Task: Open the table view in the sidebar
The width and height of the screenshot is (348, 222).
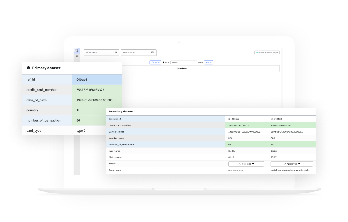Action: [77, 57]
